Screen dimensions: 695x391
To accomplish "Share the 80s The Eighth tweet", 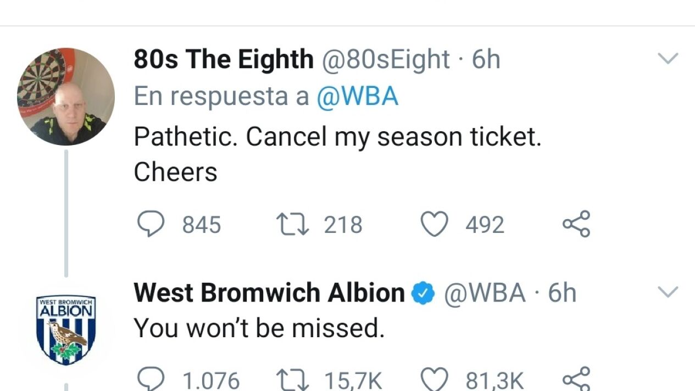I will tap(576, 224).
